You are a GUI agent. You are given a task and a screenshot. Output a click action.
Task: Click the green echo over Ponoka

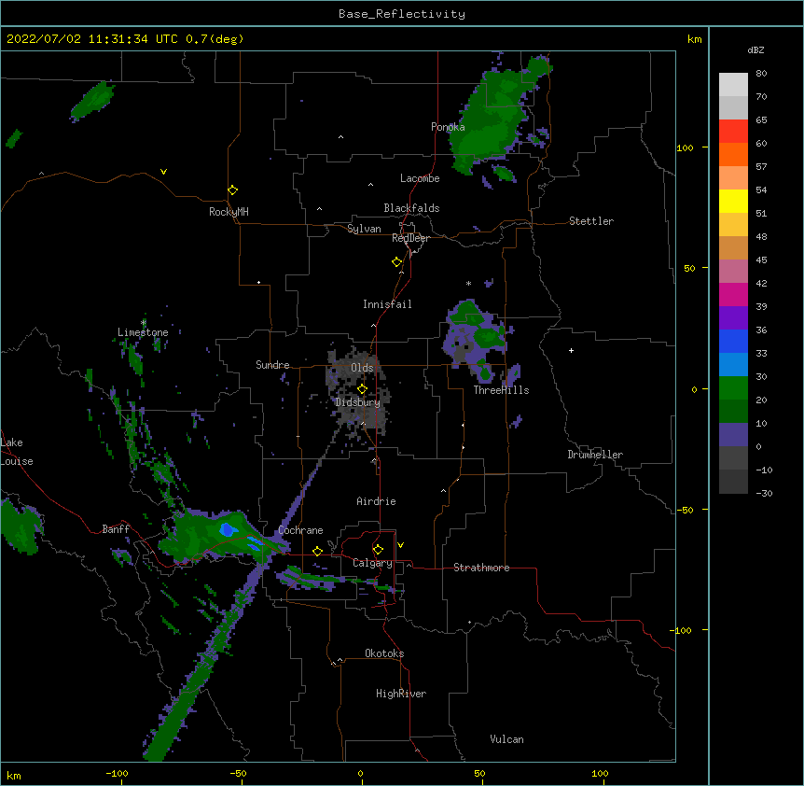coord(490,123)
